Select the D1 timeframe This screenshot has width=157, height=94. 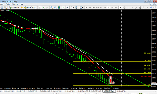coord(109,8)
